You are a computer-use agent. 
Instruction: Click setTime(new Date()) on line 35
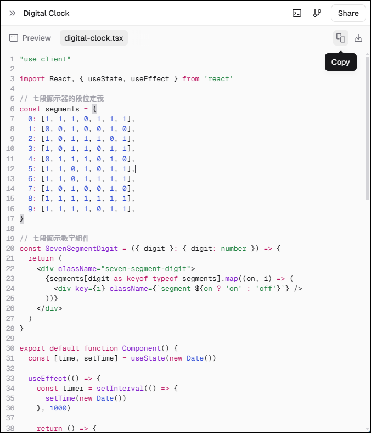coord(86,398)
